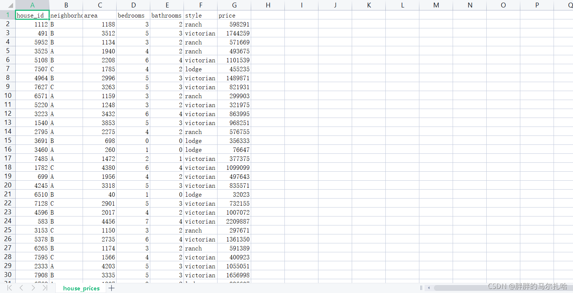Image resolution: width=573 pixels, height=293 pixels.
Task: Select cell with price 1101539
Action: tap(234, 60)
